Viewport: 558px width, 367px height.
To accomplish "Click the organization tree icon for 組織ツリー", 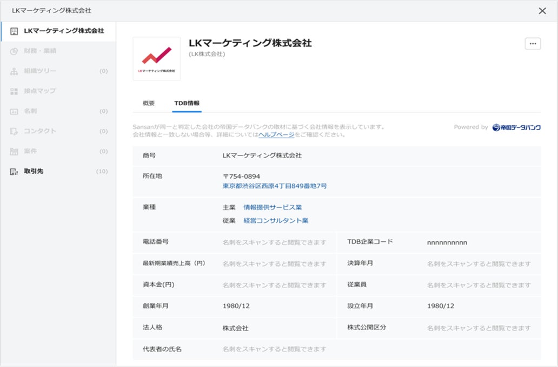I will (x=14, y=71).
